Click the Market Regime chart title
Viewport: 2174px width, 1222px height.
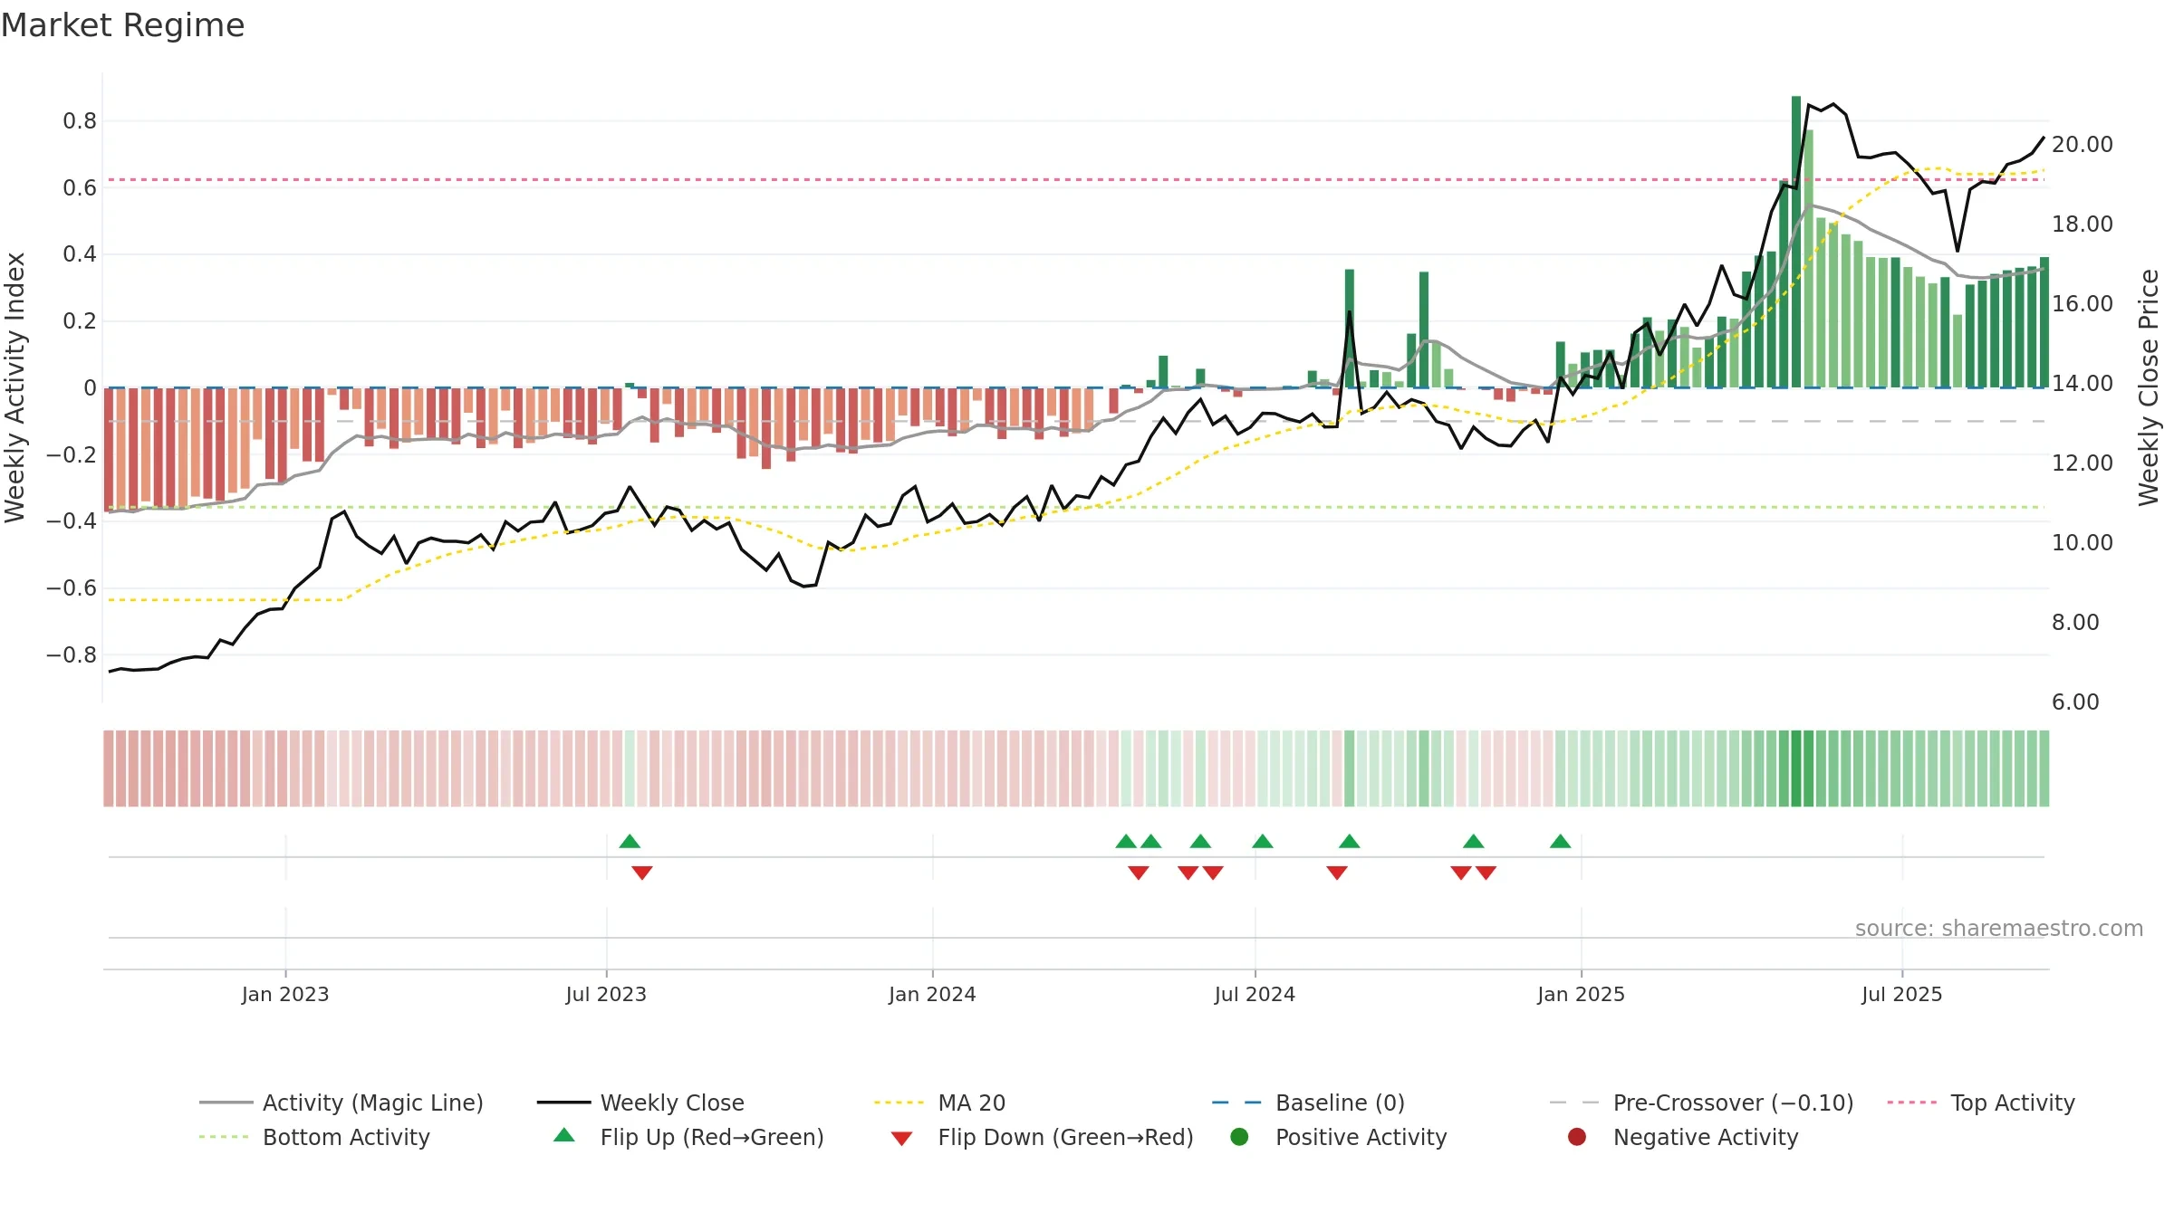tap(123, 25)
